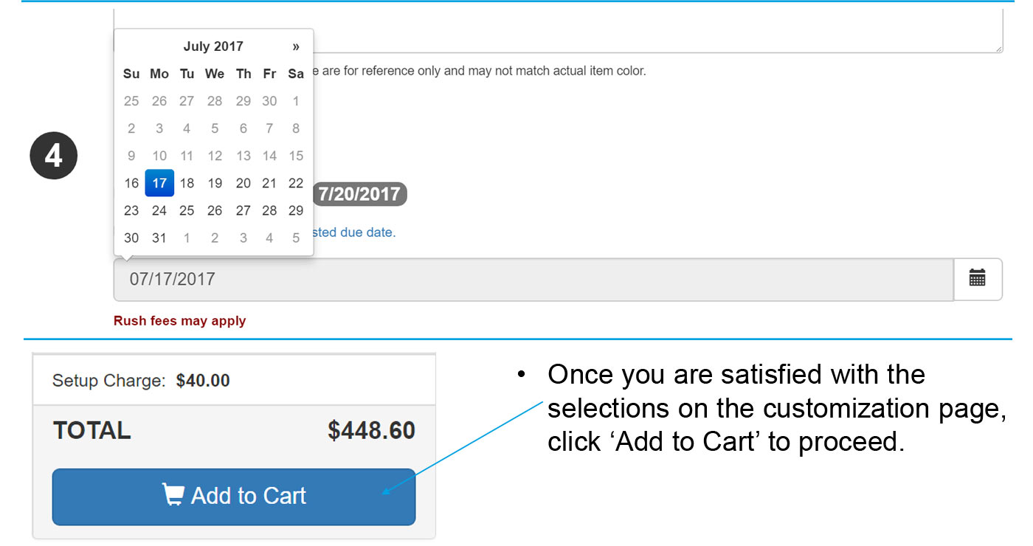Screen dimensions: 1033x546
Task: Select Sunday July 16 date
Action: [131, 183]
